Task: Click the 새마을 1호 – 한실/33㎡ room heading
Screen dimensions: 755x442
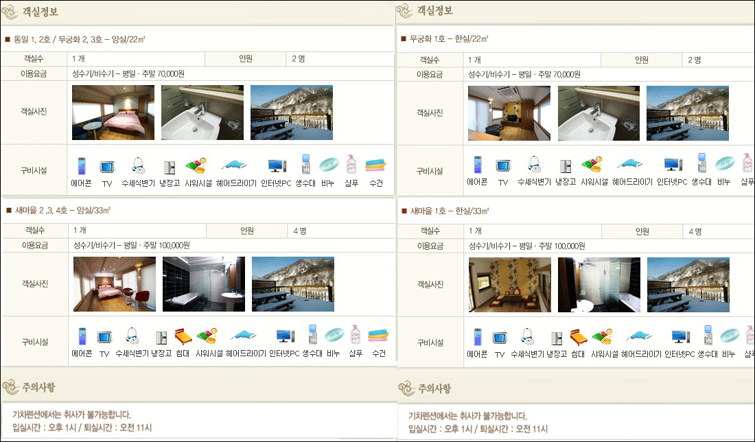Action: point(449,211)
